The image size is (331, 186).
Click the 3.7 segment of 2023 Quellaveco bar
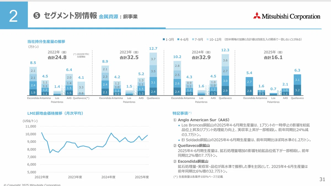(153, 59)
